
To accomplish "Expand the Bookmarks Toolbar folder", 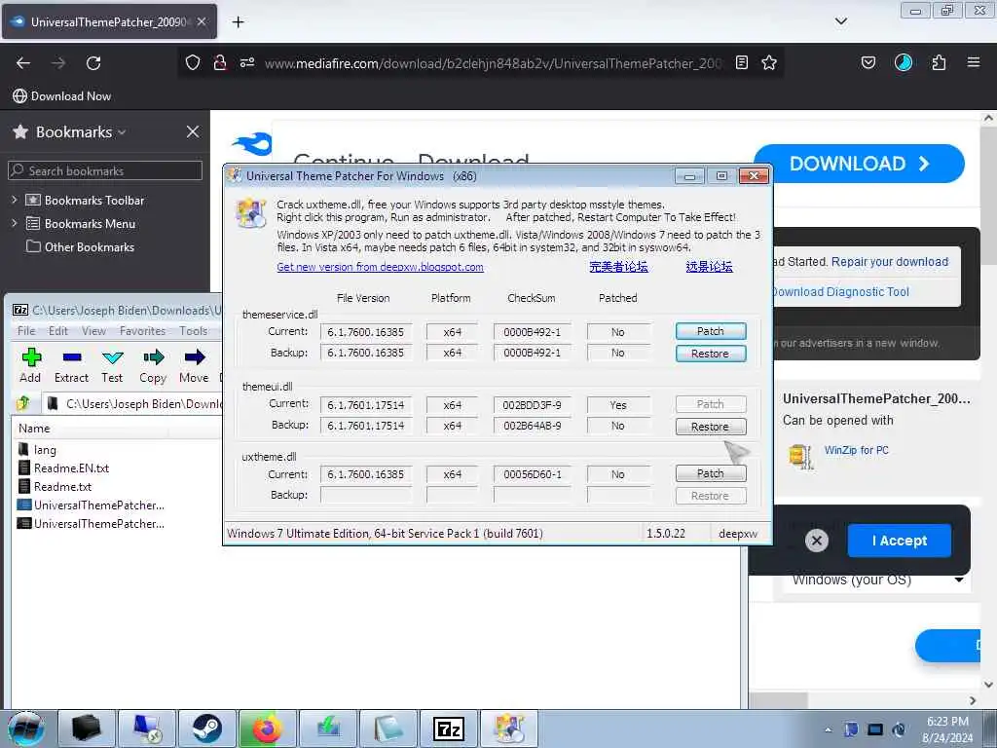I will pyautogui.click(x=14, y=200).
